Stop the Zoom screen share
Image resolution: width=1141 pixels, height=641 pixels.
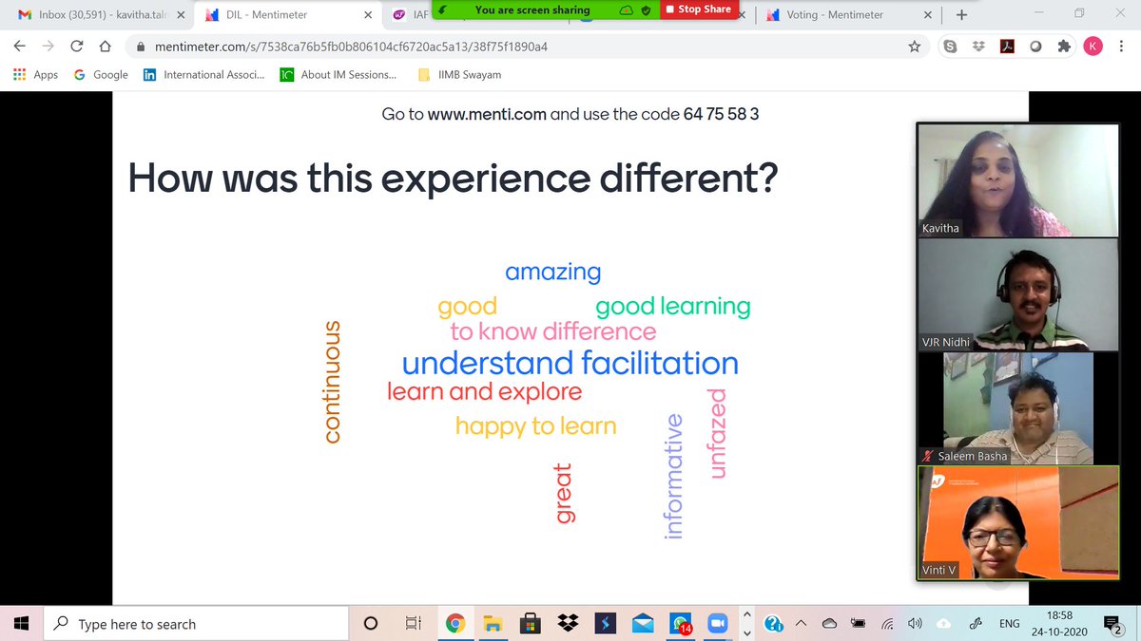point(698,9)
